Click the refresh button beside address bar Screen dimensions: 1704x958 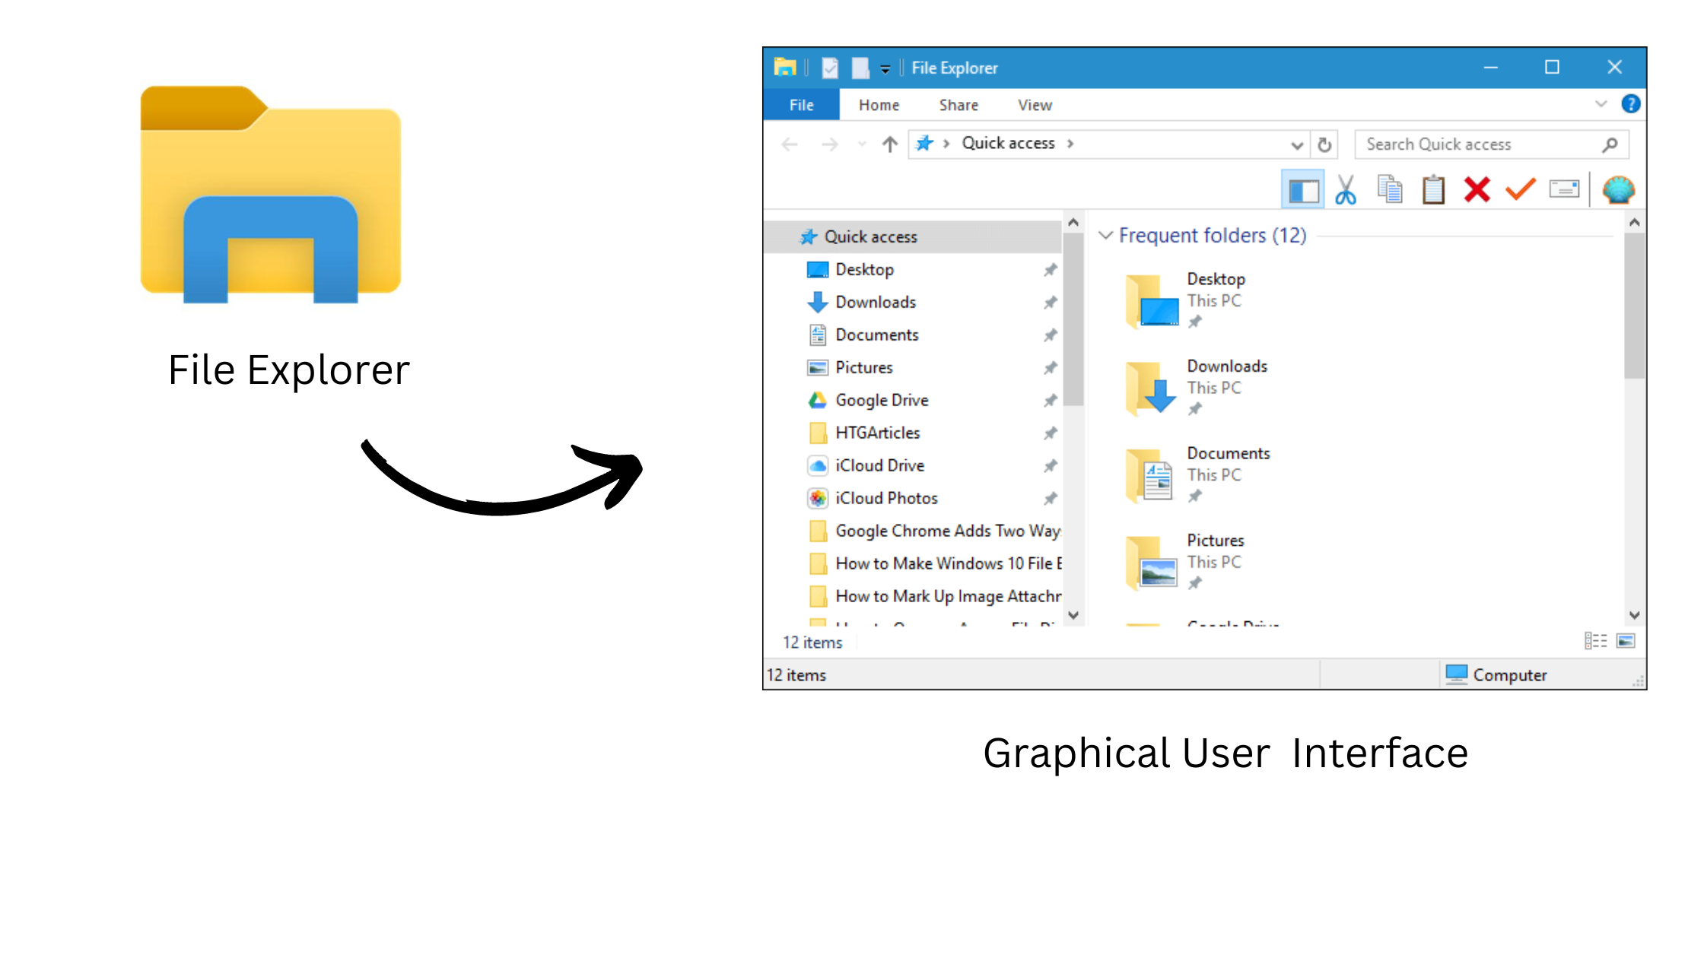(x=1324, y=144)
